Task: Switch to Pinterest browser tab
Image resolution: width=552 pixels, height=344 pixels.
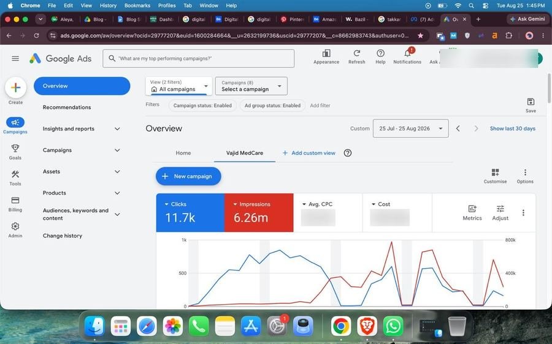Action: coord(292,20)
